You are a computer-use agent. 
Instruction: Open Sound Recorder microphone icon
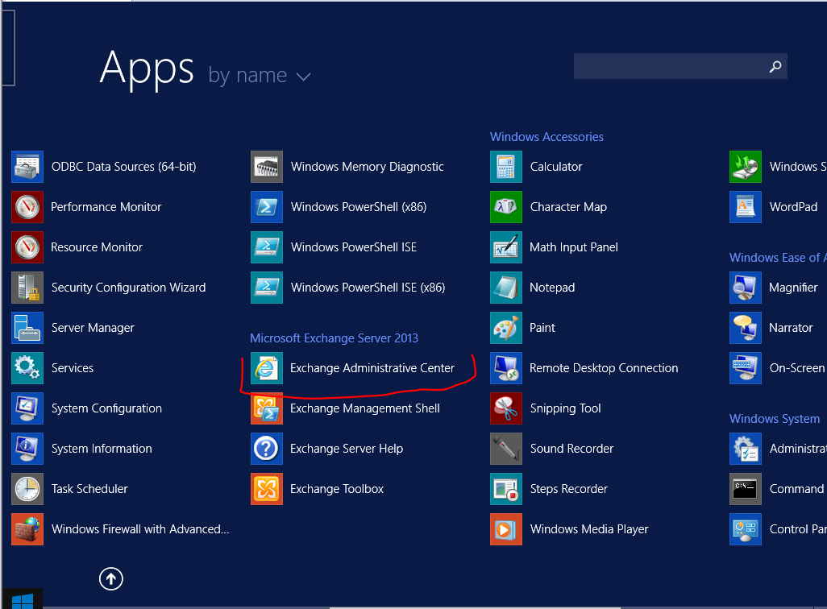point(506,449)
